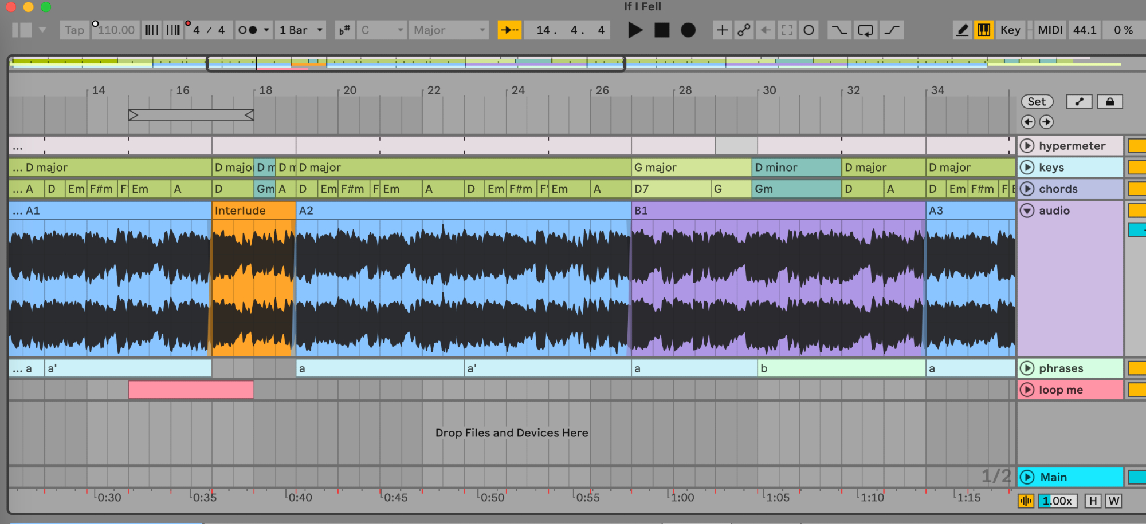Toggle the metronome button
The width and height of the screenshot is (1146, 524).
[248, 30]
